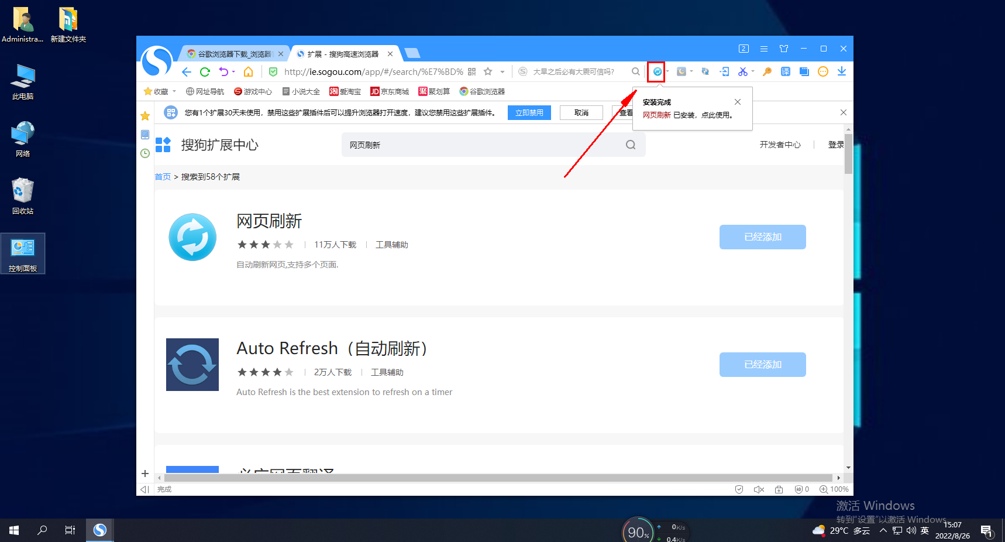Open 游戏中心 bookmark
Viewport: 1005px width, 542px height.
point(253,91)
